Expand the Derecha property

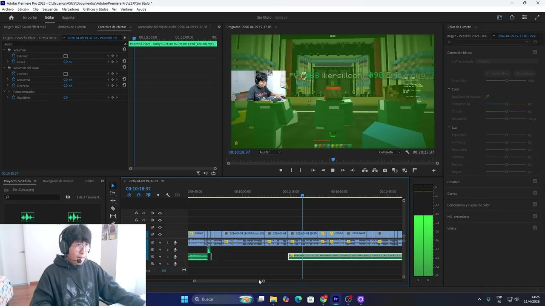(x=8, y=86)
